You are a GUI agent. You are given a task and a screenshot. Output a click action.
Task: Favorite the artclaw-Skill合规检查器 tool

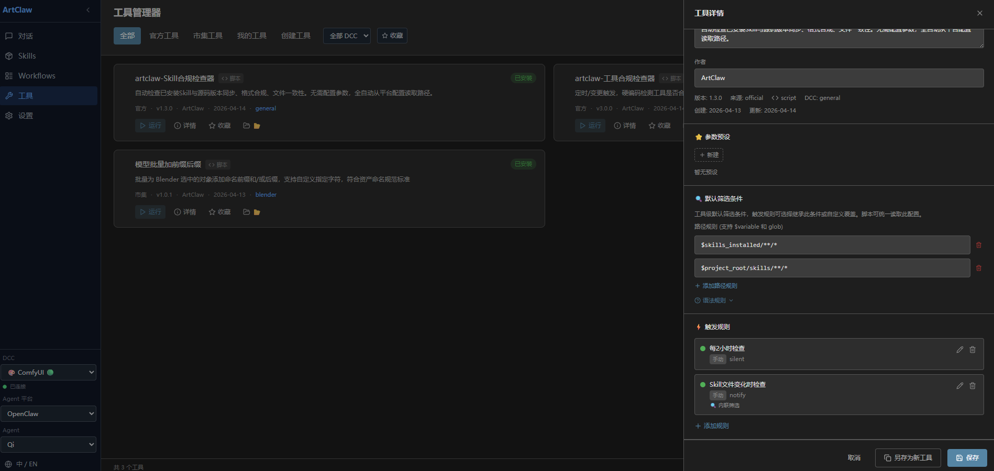[x=219, y=126]
